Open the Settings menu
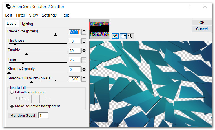Screen dimensions: 215x130 click(49, 15)
